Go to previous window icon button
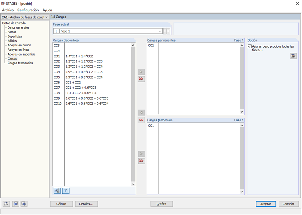This screenshot has height=215, width=302. pyautogui.click(x=15, y=203)
